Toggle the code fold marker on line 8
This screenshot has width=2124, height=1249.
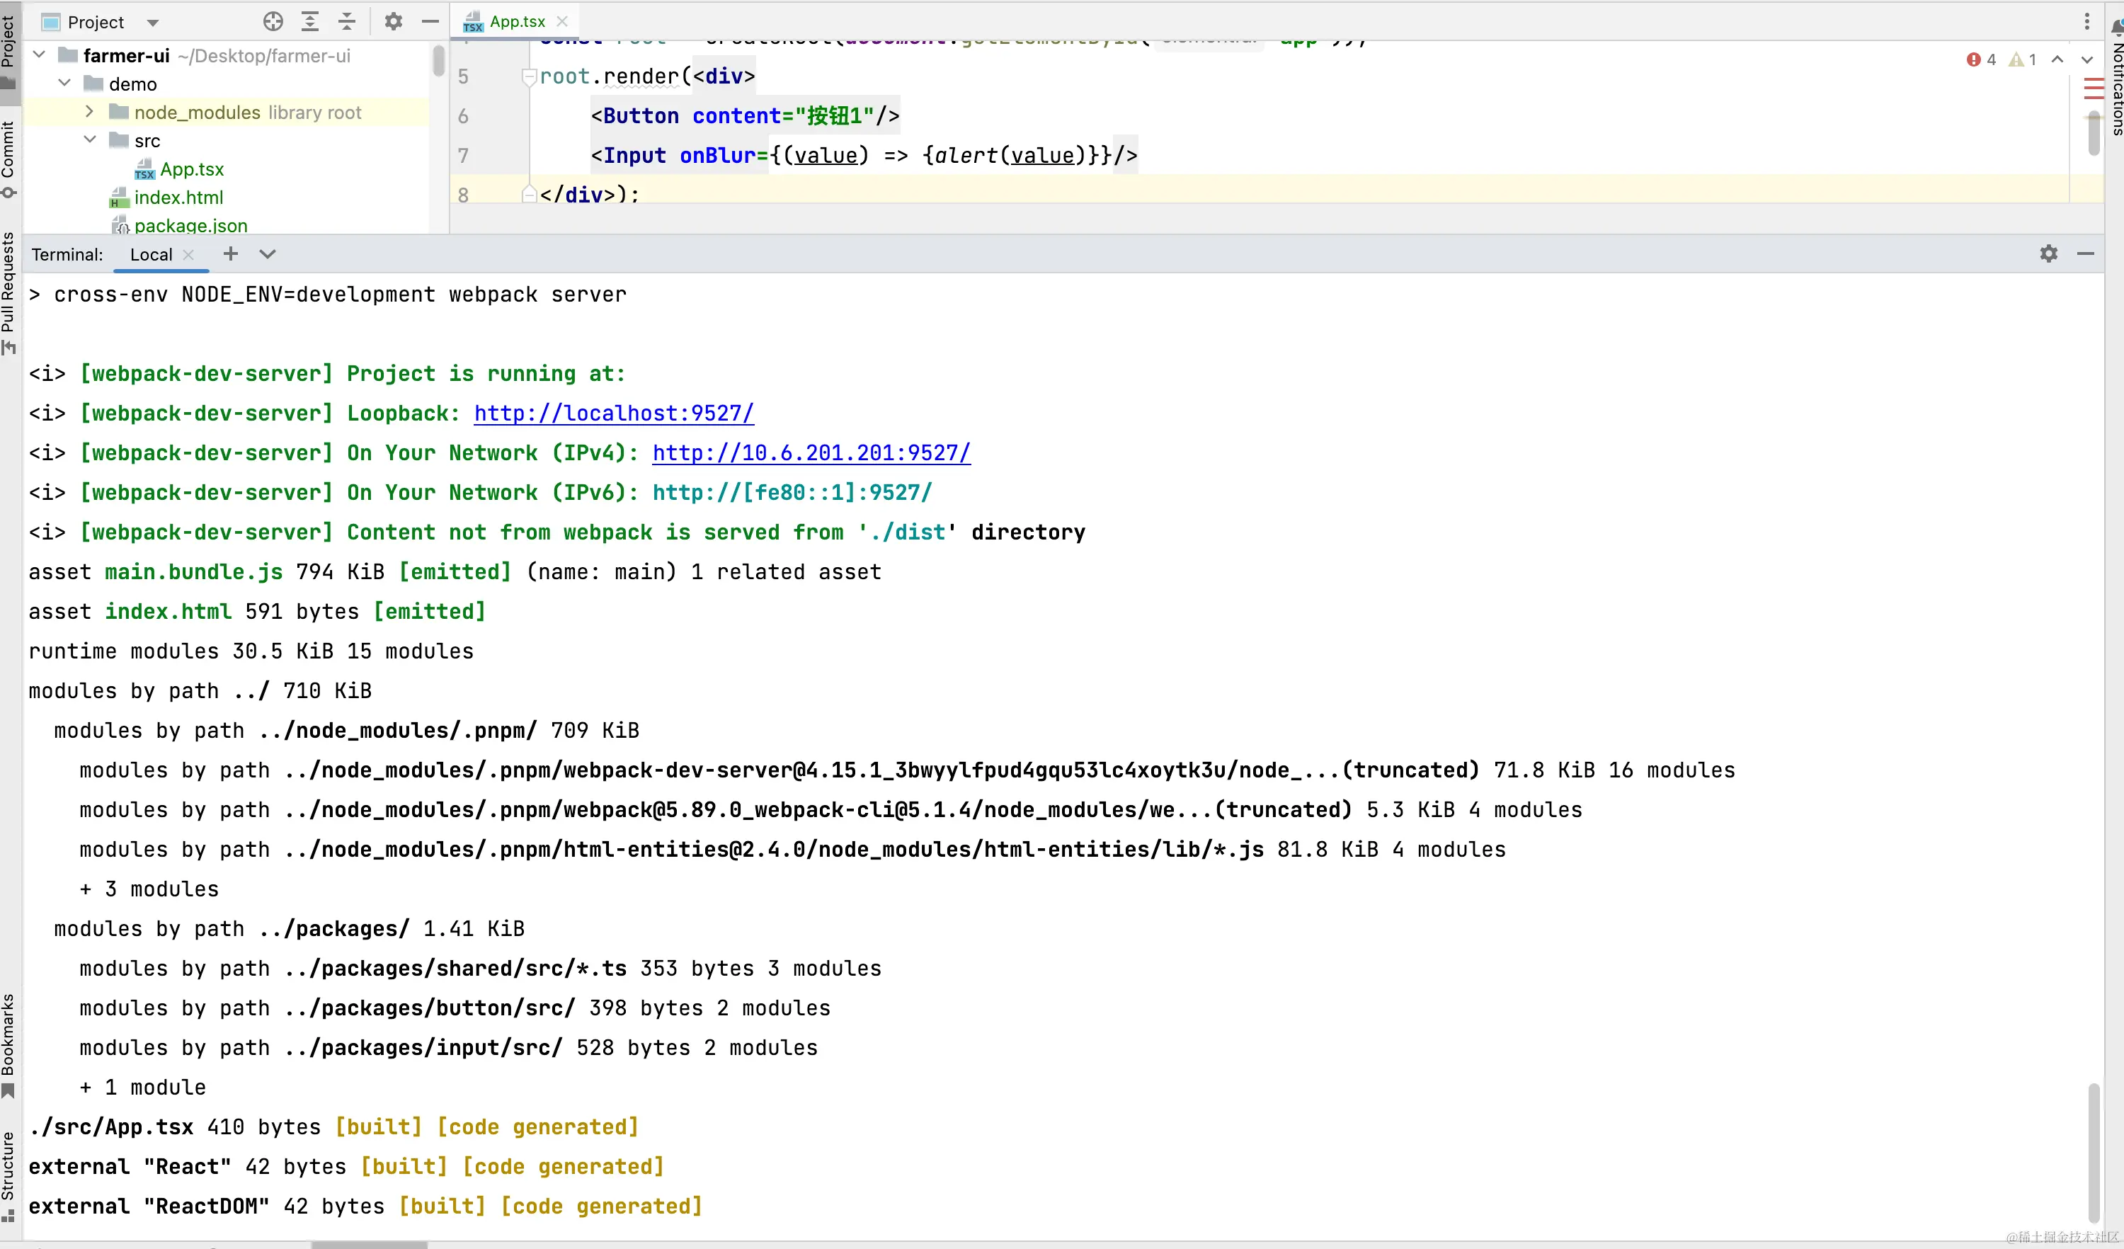[530, 195]
